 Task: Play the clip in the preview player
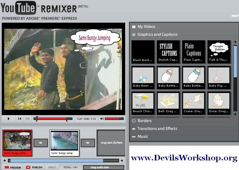(x=8, y=119)
